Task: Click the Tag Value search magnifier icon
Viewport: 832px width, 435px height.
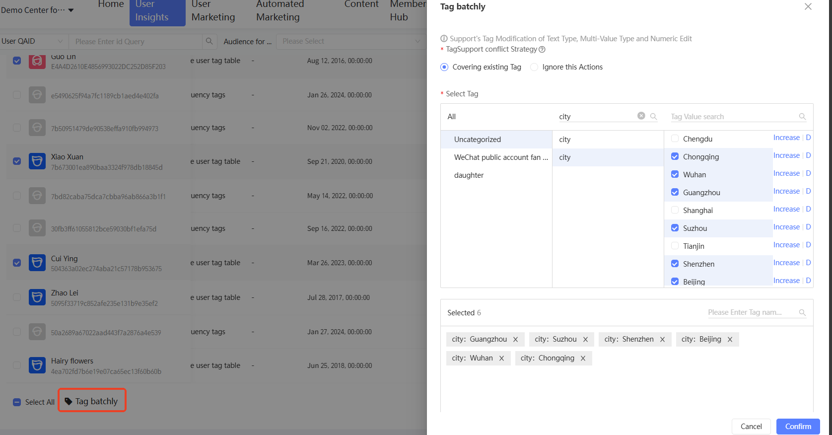Action: (x=802, y=117)
